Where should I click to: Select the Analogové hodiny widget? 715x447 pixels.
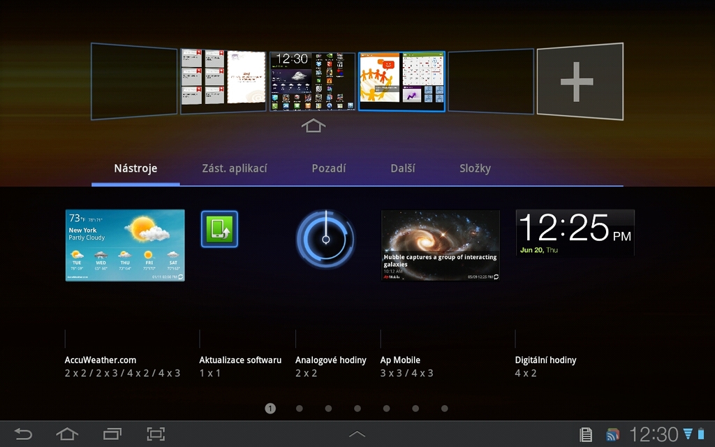tap(325, 238)
